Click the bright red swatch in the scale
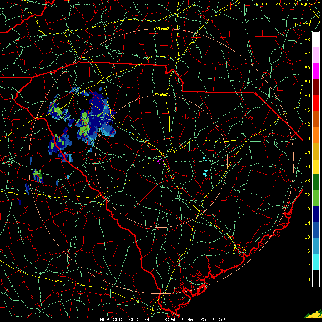Viewport: 322px width, 322px height. pyautogui.click(x=316, y=103)
